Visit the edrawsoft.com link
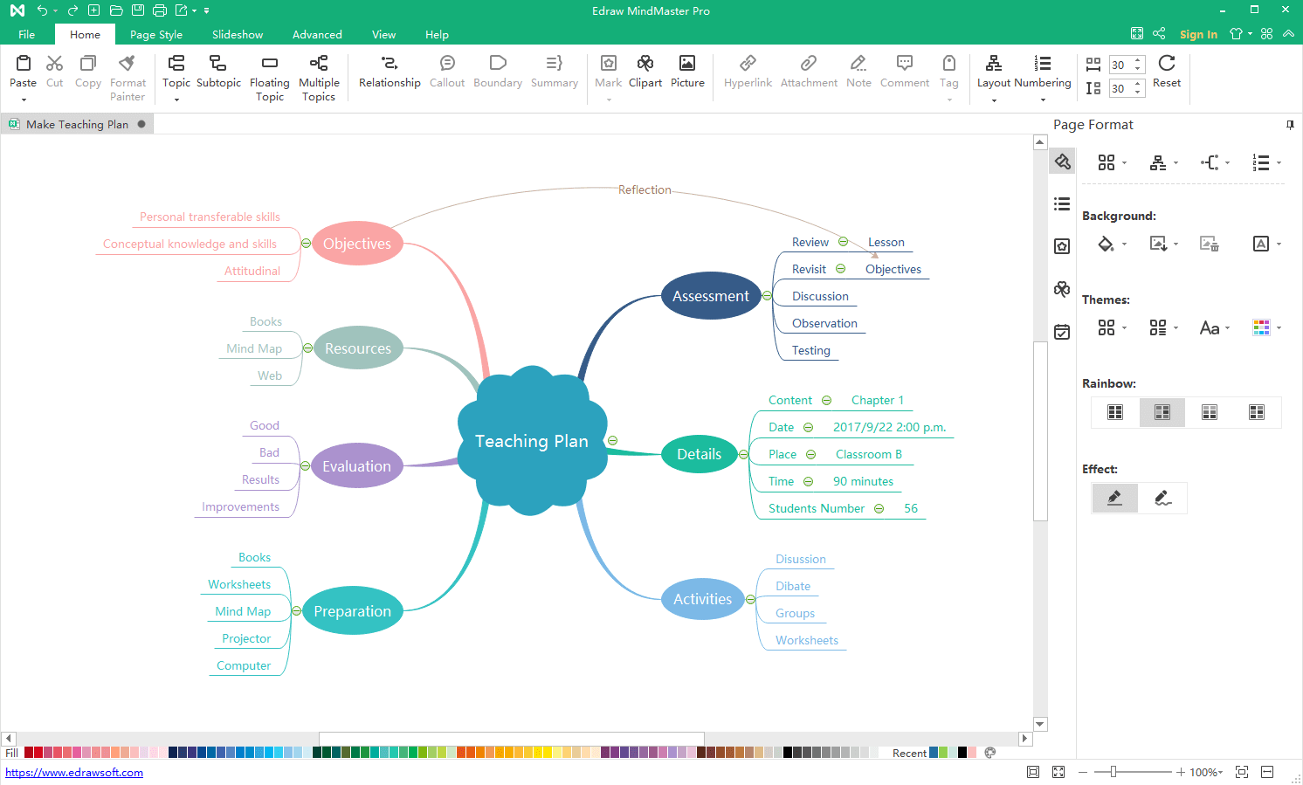 74,772
